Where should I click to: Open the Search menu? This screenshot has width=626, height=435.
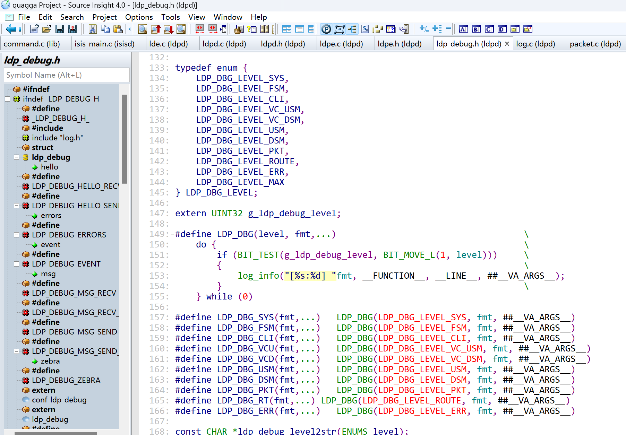pos(72,17)
